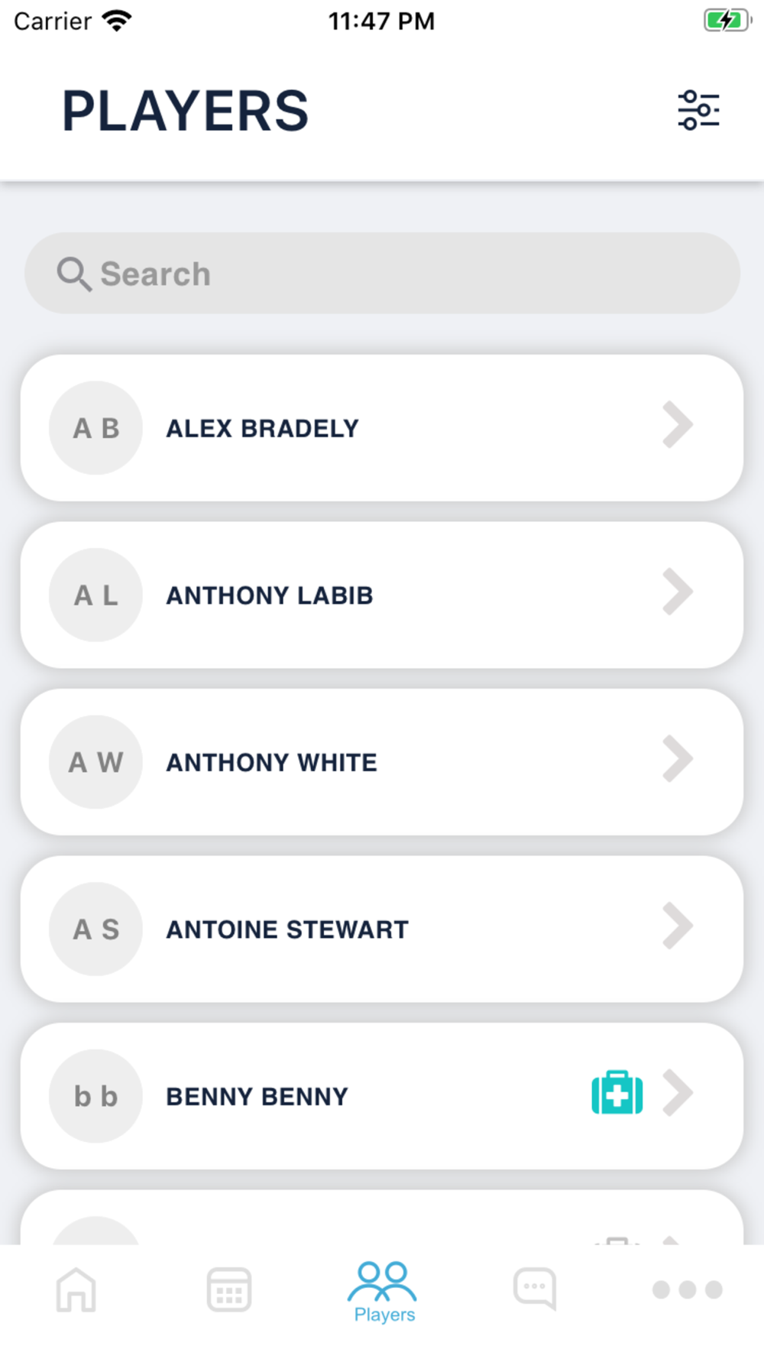The height and width of the screenshot is (1359, 764).
Task: Open the Anthony Labib player name
Action: click(270, 595)
